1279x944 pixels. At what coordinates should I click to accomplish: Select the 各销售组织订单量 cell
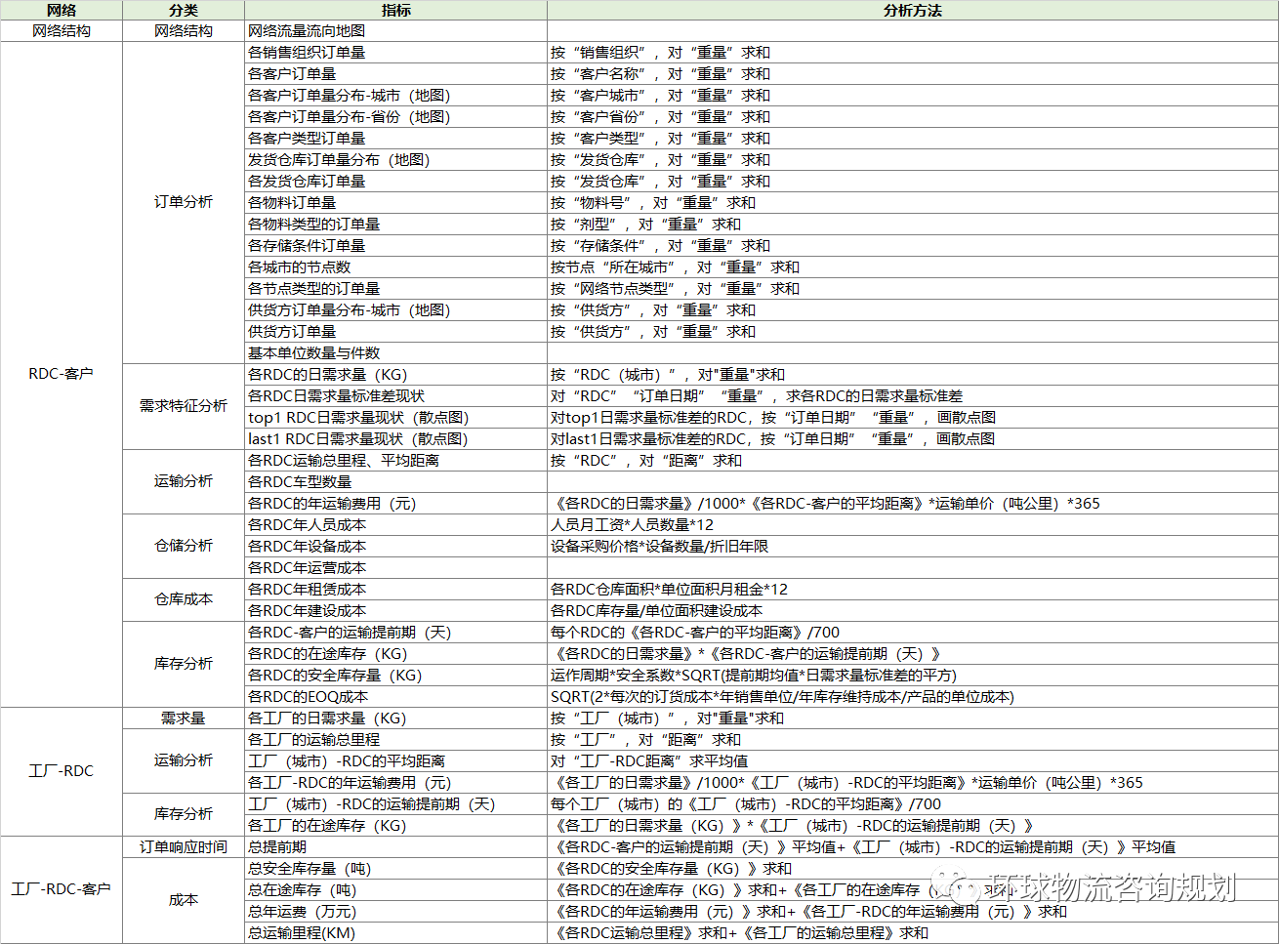395,52
